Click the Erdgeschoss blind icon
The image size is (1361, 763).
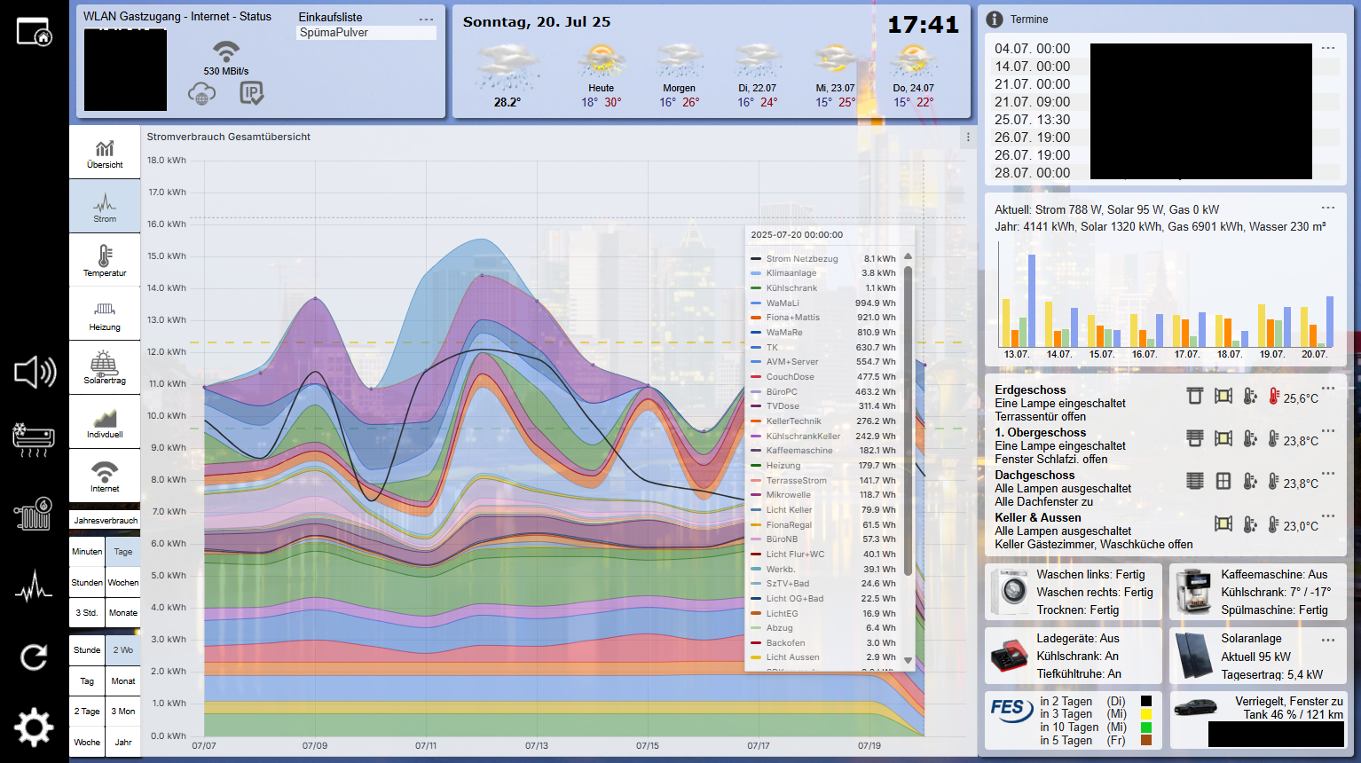click(1195, 396)
